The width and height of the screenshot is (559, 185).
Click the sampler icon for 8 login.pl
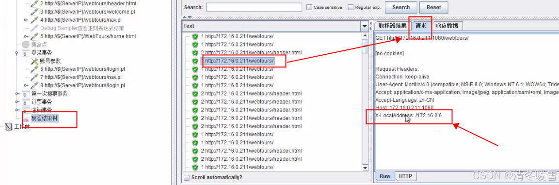pos(34,86)
